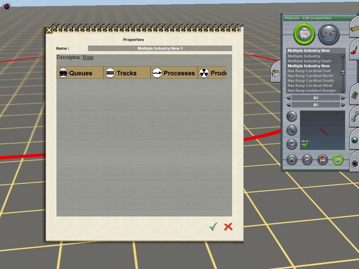
Task: Cancel changes with the red X
Action: tap(228, 227)
